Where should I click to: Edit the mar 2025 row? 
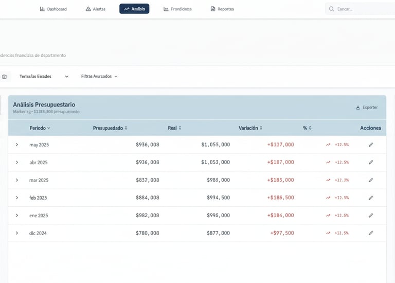coord(371,180)
